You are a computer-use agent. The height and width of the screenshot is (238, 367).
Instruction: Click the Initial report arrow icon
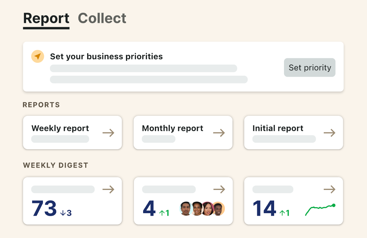(329, 133)
